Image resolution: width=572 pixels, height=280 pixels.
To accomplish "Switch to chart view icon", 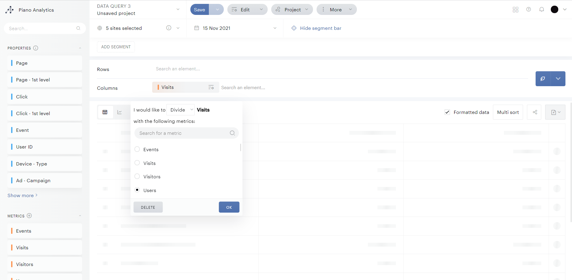I will (x=120, y=112).
